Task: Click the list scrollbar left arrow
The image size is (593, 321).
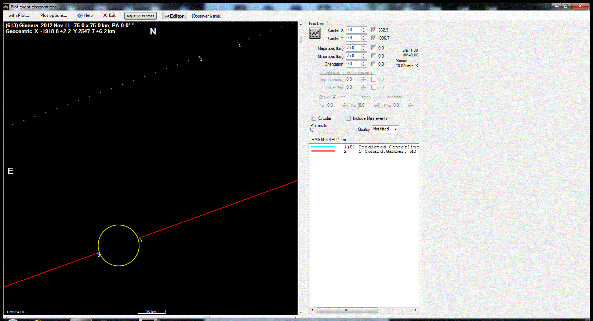Action: [312, 310]
